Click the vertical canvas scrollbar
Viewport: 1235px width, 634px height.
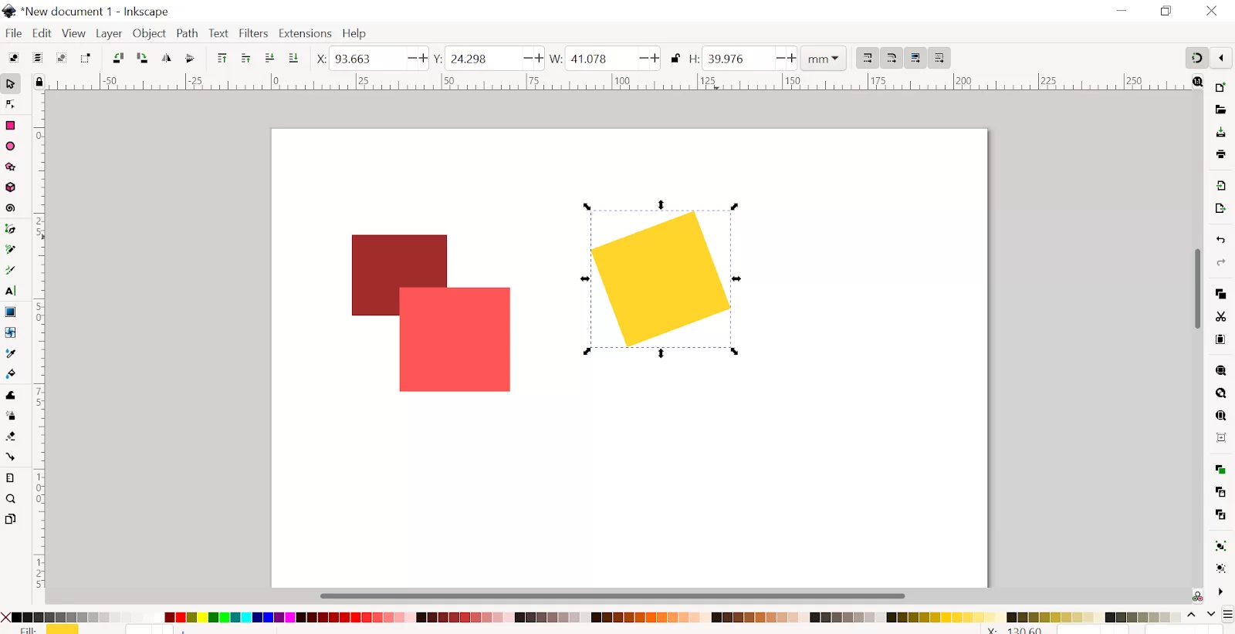point(1197,288)
